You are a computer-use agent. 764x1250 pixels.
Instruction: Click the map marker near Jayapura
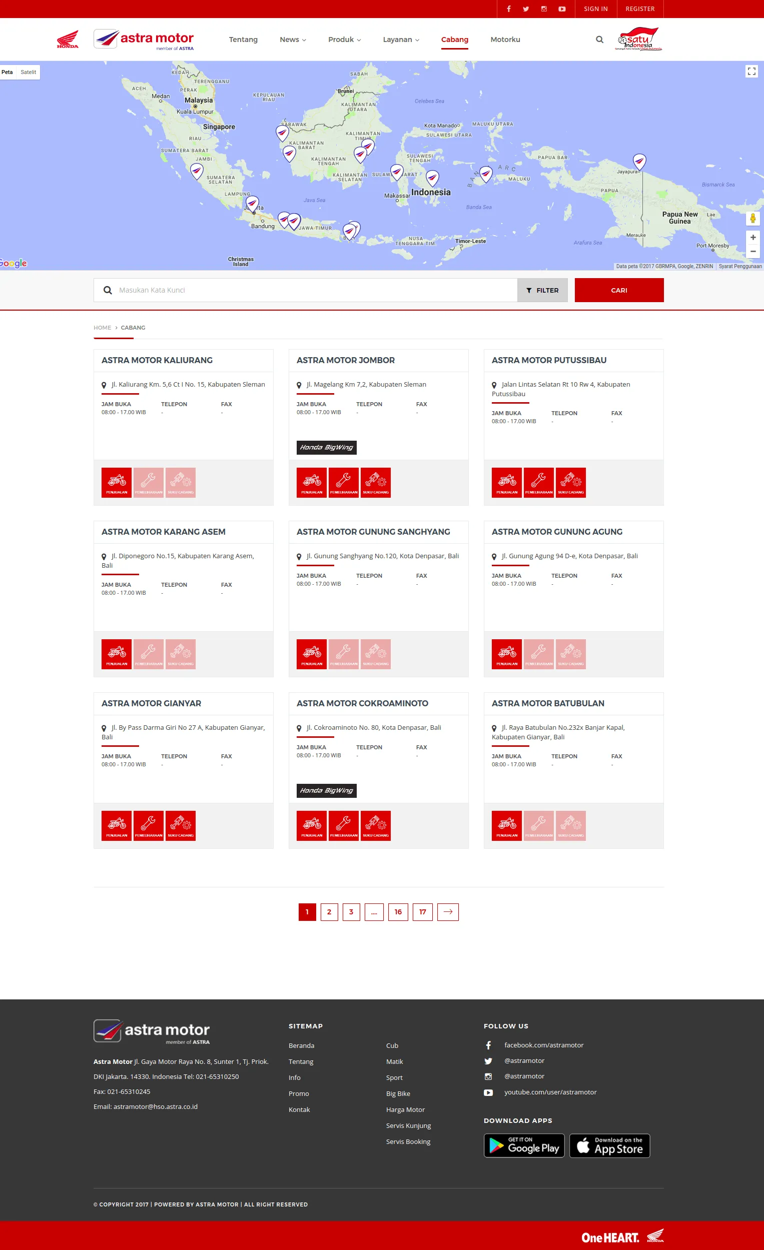[639, 162]
